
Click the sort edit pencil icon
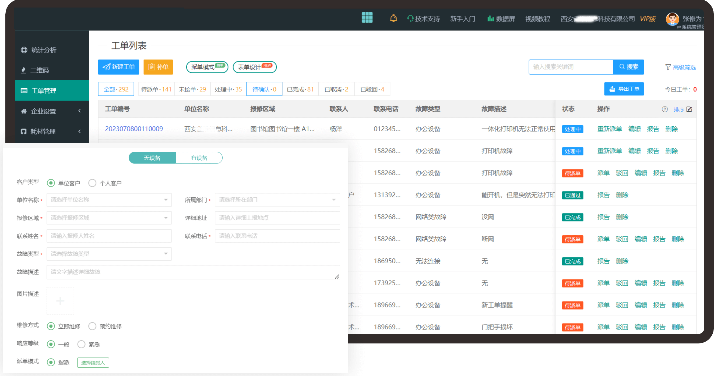coord(689,109)
